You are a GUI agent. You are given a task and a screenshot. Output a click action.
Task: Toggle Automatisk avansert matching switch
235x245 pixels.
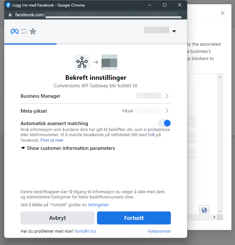pos(165,123)
